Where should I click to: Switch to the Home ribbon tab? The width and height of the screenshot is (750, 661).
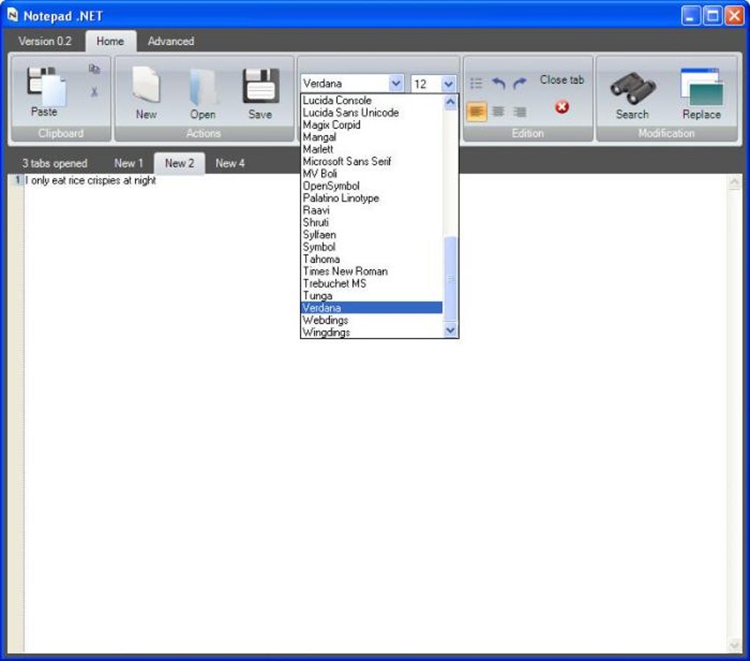pos(110,41)
